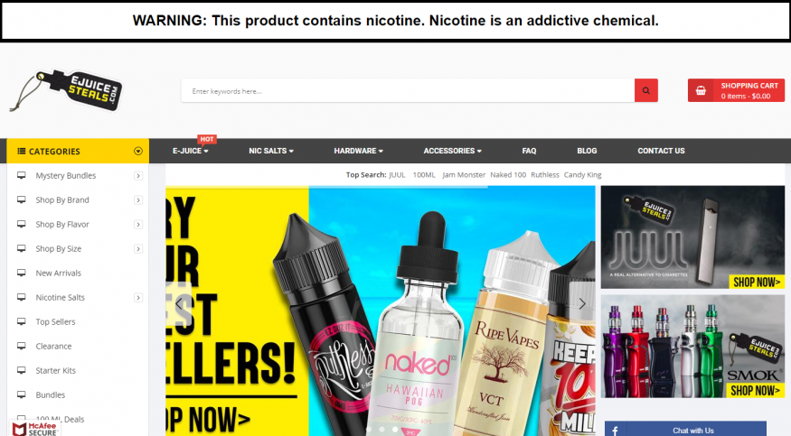
Task: Collapse the Categories circle arrow toggle
Action: pyautogui.click(x=137, y=151)
